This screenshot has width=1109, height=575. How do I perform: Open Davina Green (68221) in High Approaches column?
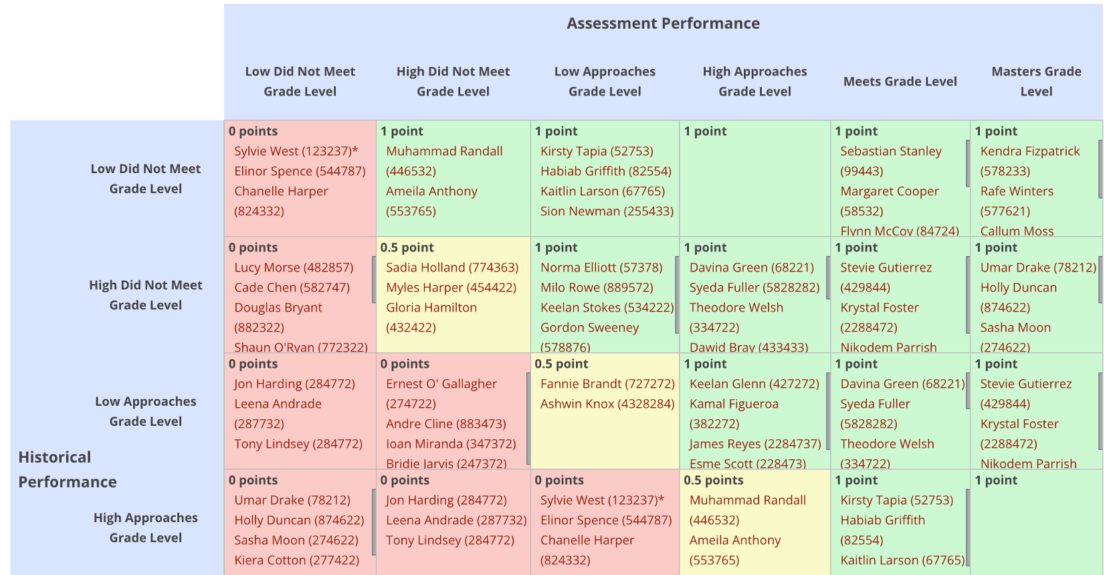click(x=752, y=267)
